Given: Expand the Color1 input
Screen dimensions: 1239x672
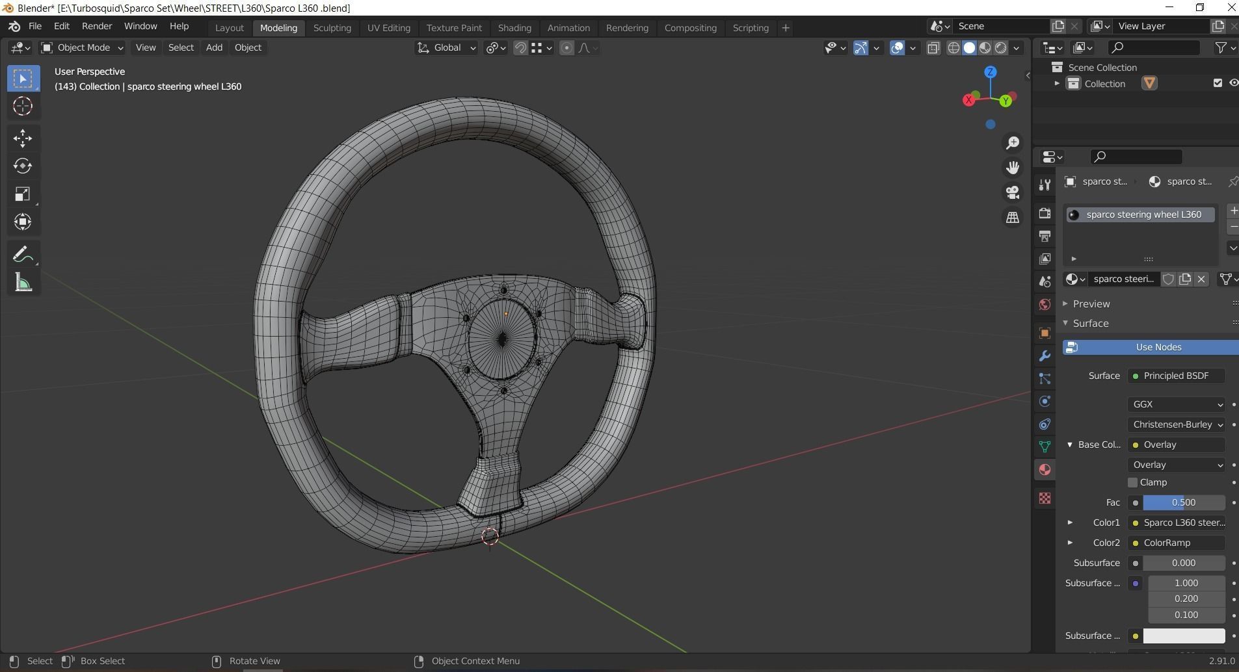Looking at the screenshot, I should [1070, 523].
